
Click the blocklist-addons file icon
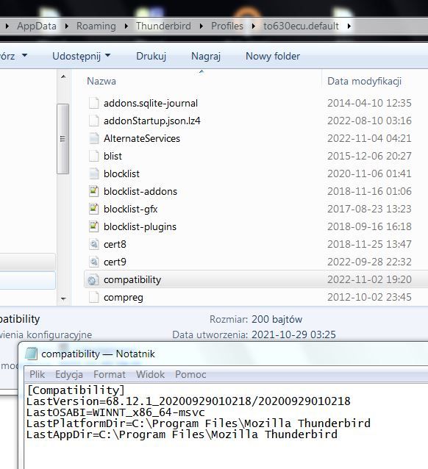pyautogui.click(x=93, y=191)
